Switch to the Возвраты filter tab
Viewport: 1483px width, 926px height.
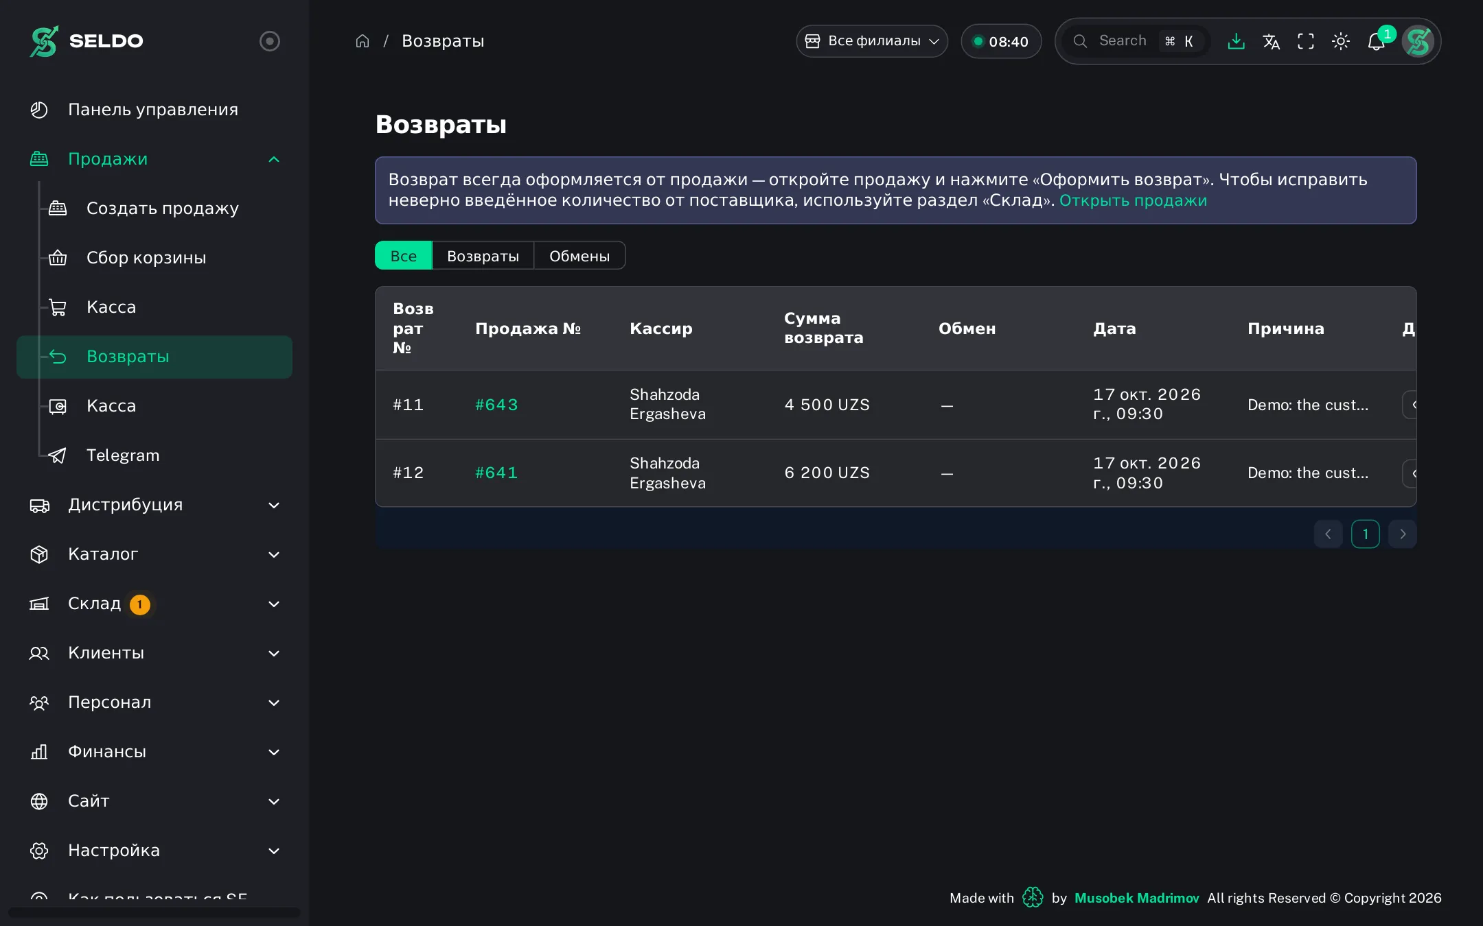point(483,255)
